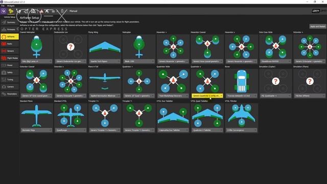Image resolution: width=327 pixels, height=184 pixels.
Task: Open the Widgets menu
Action: (x=11, y=6)
